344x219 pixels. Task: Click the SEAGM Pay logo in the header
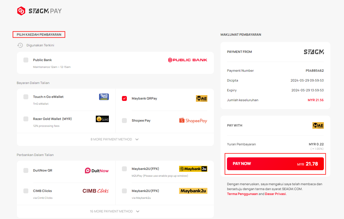pyautogui.click(x=39, y=11)
